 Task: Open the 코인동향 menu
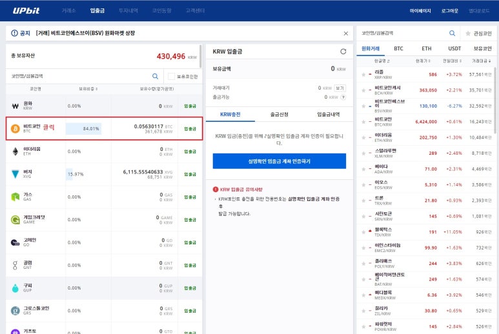[x=161, y=11]
